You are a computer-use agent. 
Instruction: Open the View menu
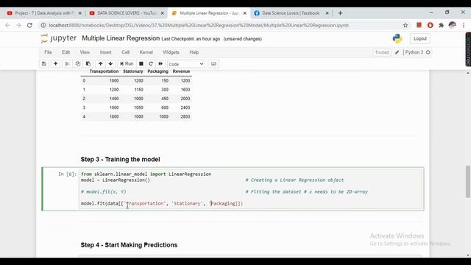[85, 52]
